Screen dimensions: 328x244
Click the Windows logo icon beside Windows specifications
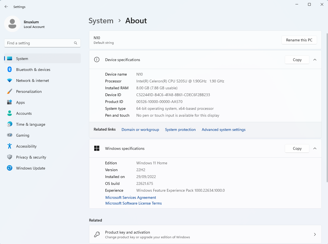(97, 148)
